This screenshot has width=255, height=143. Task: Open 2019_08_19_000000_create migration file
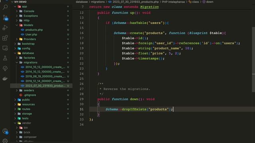click(x=45, y=76)
